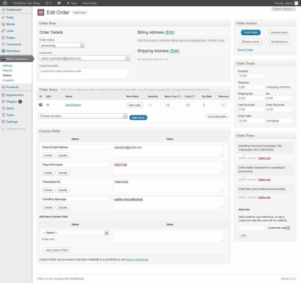Viewport: 301px width, 283px height.
Task: Click the Add item button
Action: pyautogui.click(x=138, y=118)
